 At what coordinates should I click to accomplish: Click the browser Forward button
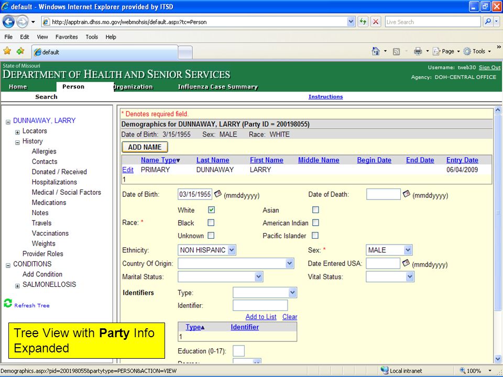click(x=22, y=22)
